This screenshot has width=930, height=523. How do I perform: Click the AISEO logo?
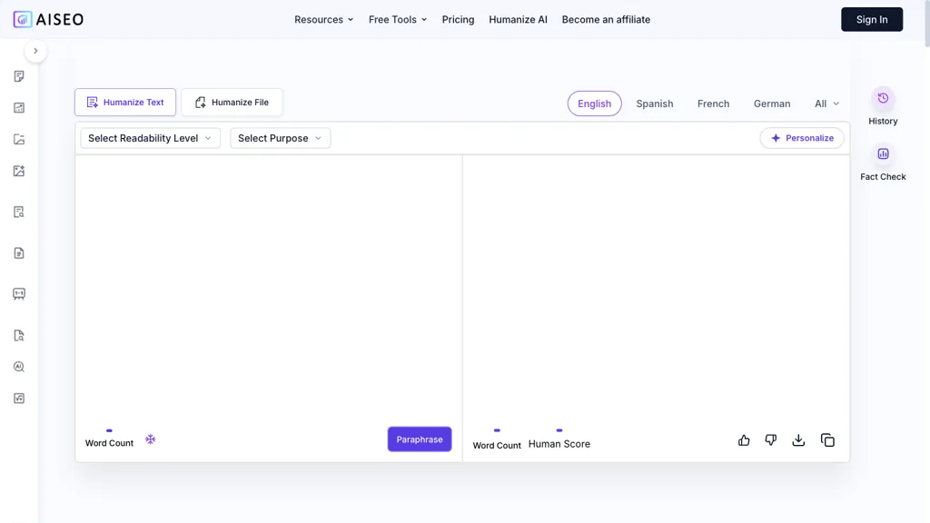[48, 19]
